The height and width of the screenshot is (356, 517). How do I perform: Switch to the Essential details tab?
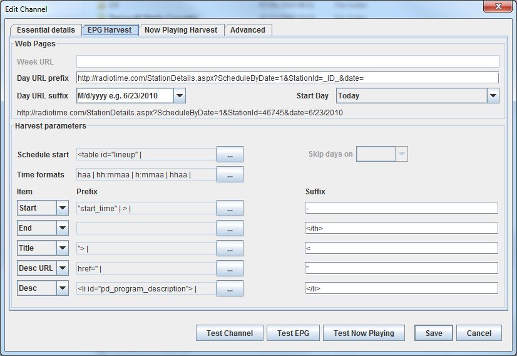coord(46,30)
